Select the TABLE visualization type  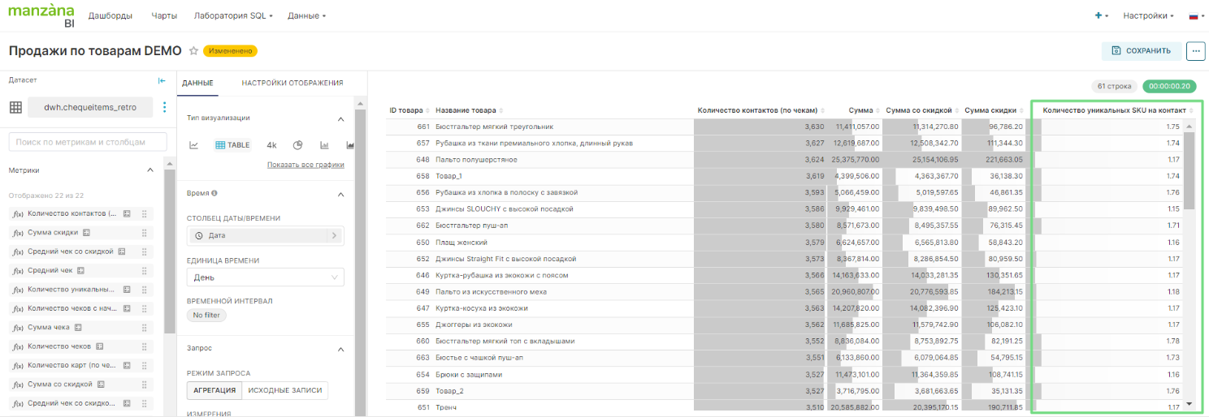(x=232, y=145)
